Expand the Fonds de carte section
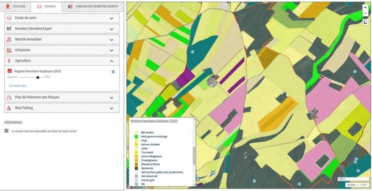This screenshot has width=372, height=191. (x=112, y=18)
